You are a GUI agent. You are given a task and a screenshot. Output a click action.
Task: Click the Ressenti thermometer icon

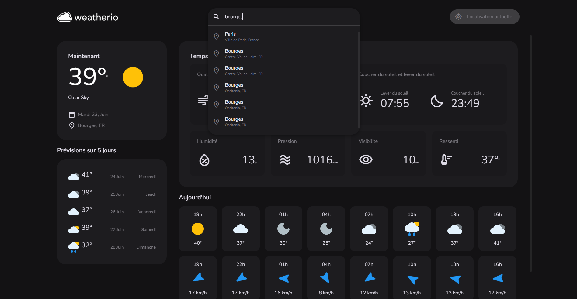click(446, 160)
